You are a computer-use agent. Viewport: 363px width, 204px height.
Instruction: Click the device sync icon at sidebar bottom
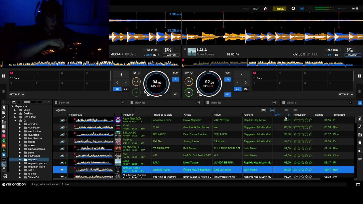[5, 176]
